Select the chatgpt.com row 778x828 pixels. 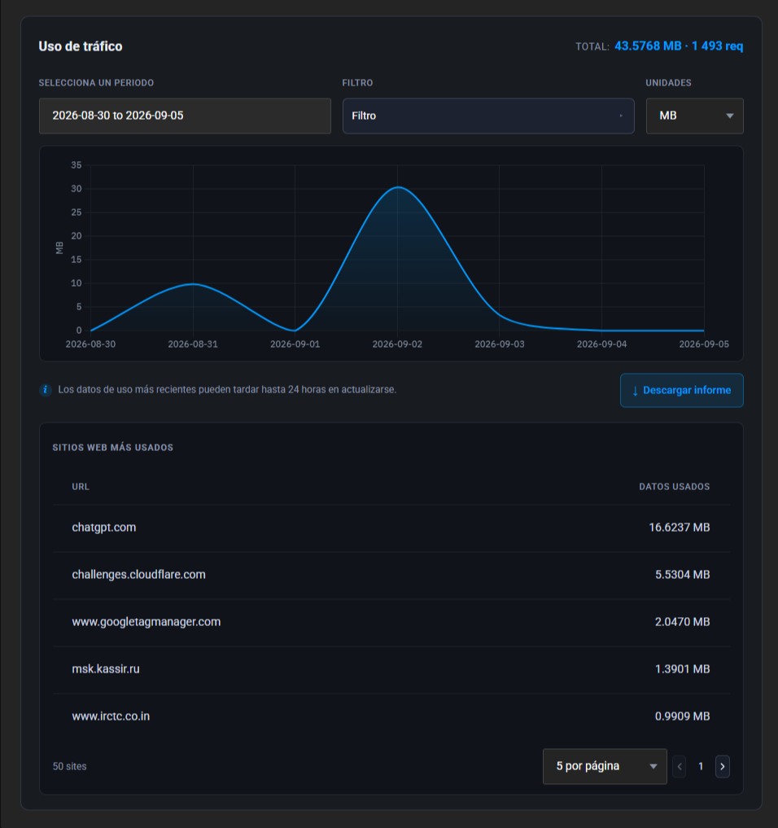coord(391,528)
